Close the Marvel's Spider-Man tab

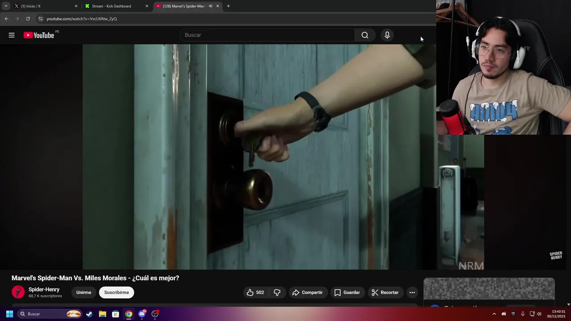tap(218, 6)
